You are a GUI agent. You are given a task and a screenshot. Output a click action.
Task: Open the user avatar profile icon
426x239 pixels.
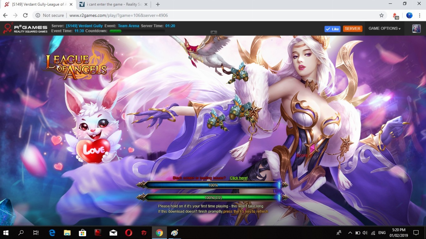pyautogui.click(x=416, y=28)
